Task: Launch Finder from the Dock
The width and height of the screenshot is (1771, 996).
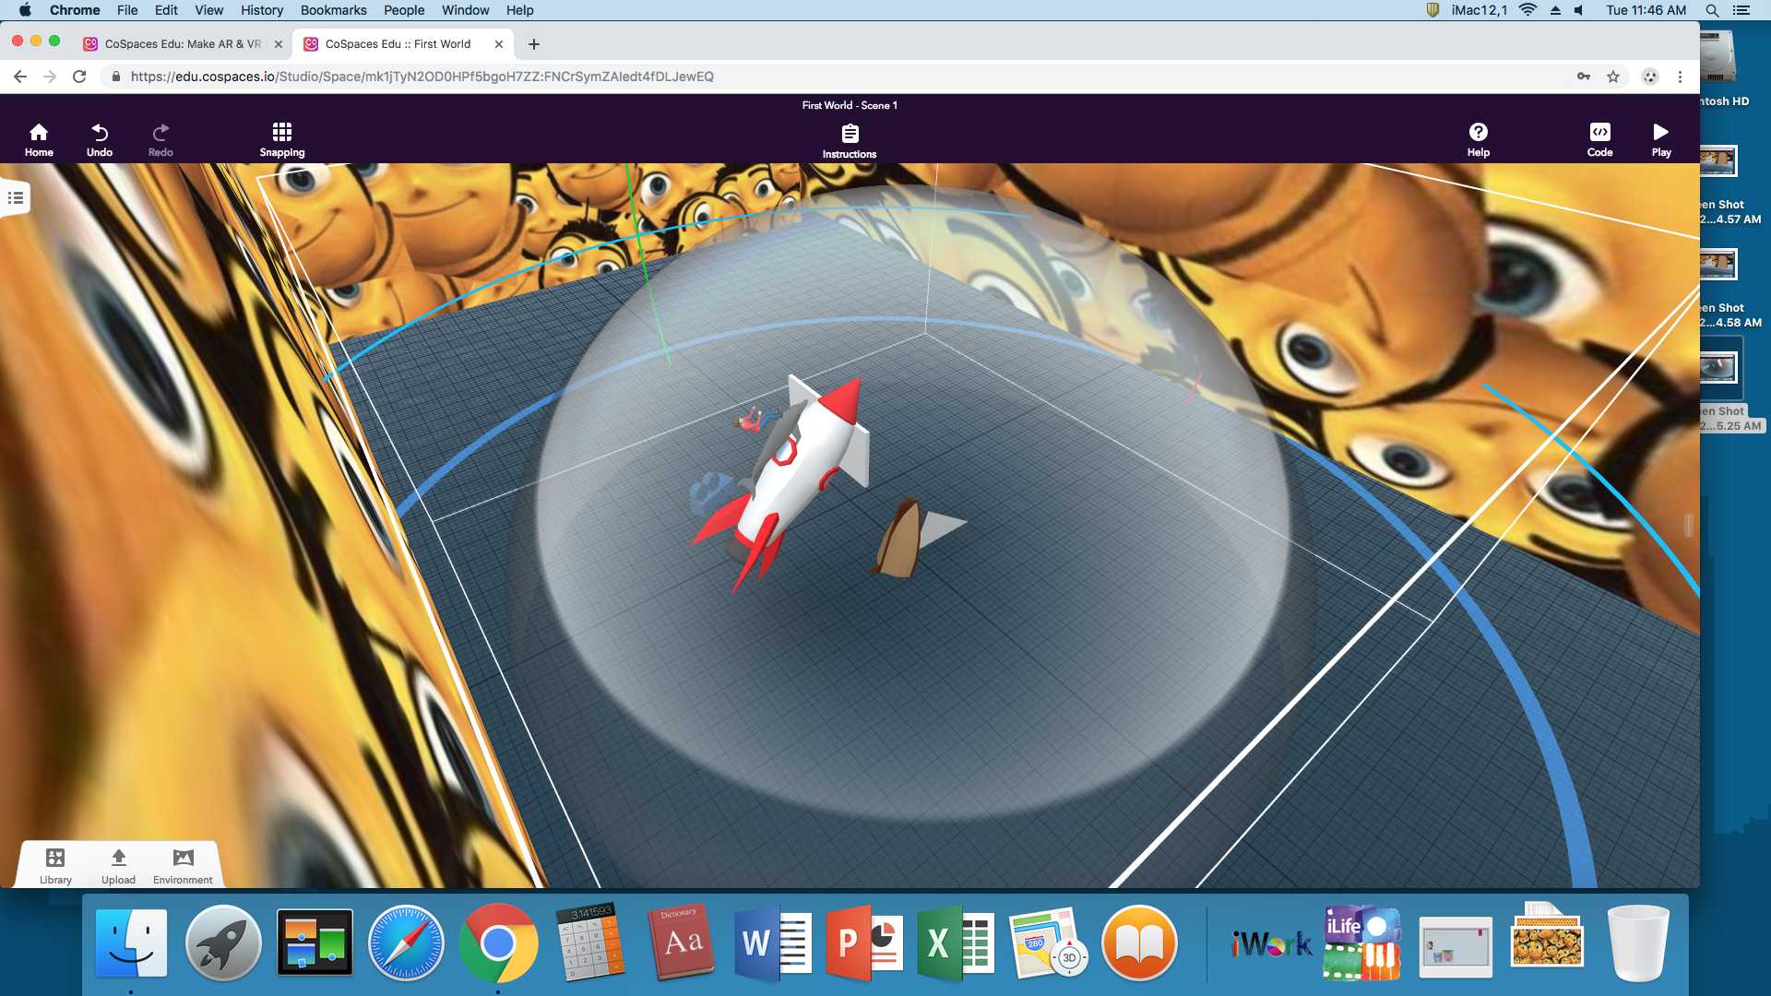Action: [x=132, y=943]
